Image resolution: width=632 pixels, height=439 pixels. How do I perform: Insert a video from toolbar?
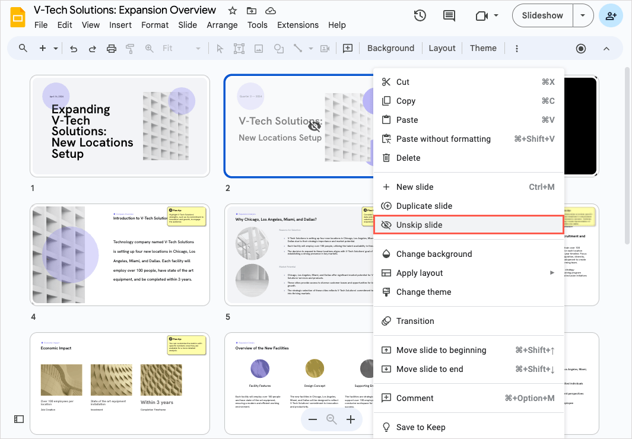pos(325,49)
